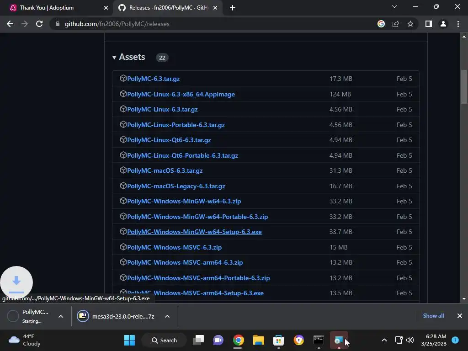The height and width of the screenshot is (351, 468).
Task: Bookmark this page with the star icon
Action: [410, 24]
